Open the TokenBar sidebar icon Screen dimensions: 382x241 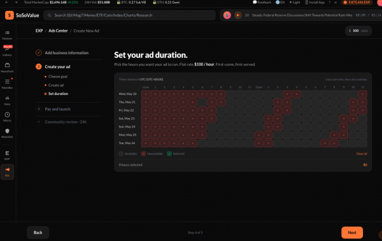(x=7, y=82)
